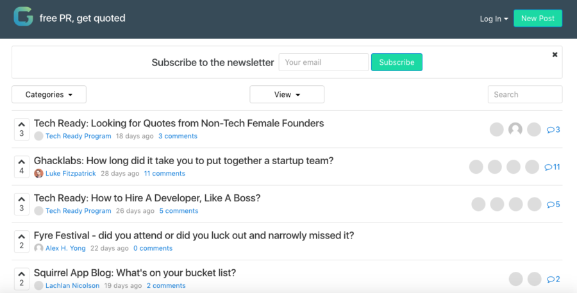Open 'Tech Ready: Looking for Quotes from Non-Tech Female Founders'
Screen dimensions: 577x293
point(179,123)
